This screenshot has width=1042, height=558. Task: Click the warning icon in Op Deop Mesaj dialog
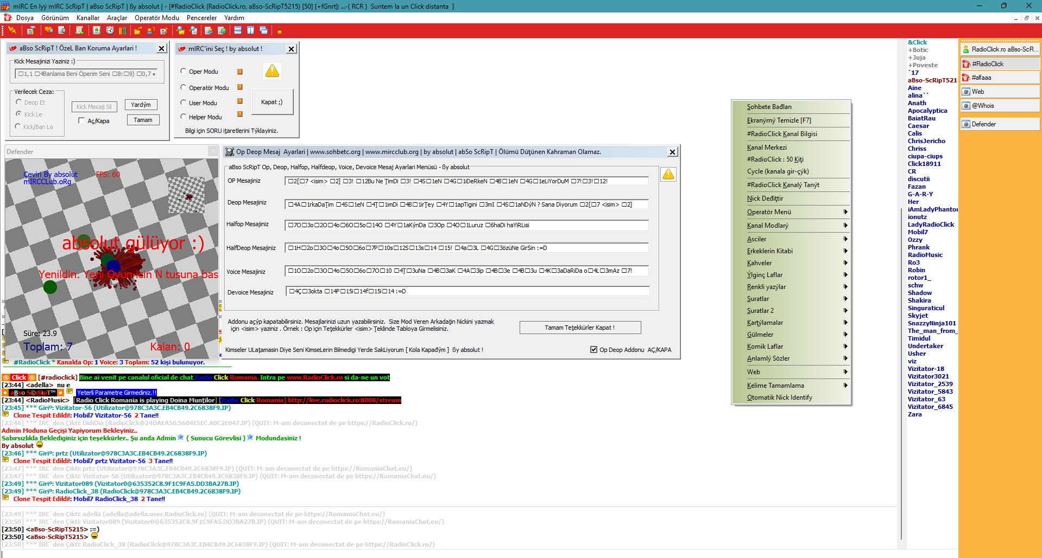[x=668, y=174]
